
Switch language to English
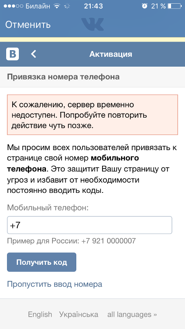(40, 314)
